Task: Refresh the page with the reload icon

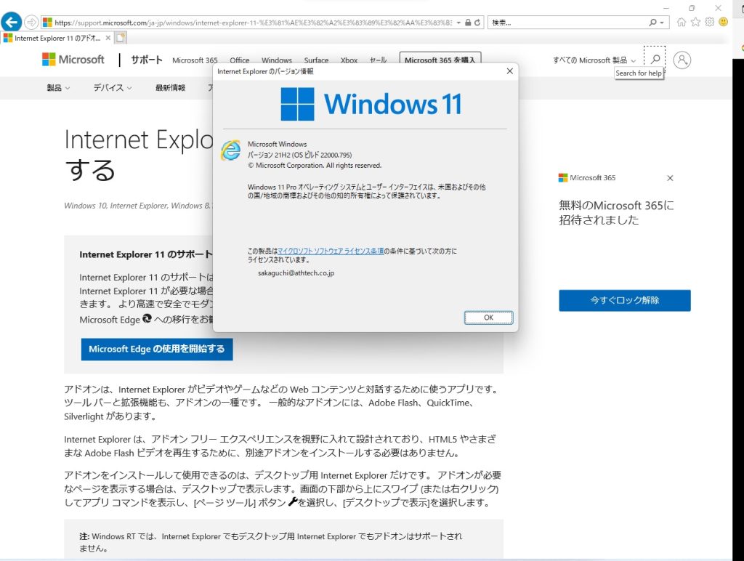Action: [x=477, y=22]
